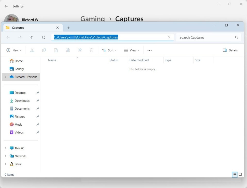Image resolution: width=247 pixels, height=188 pixels.
Task: Click the Delete trash can icon
Action: pyautogui.click(x=92, y=50)
